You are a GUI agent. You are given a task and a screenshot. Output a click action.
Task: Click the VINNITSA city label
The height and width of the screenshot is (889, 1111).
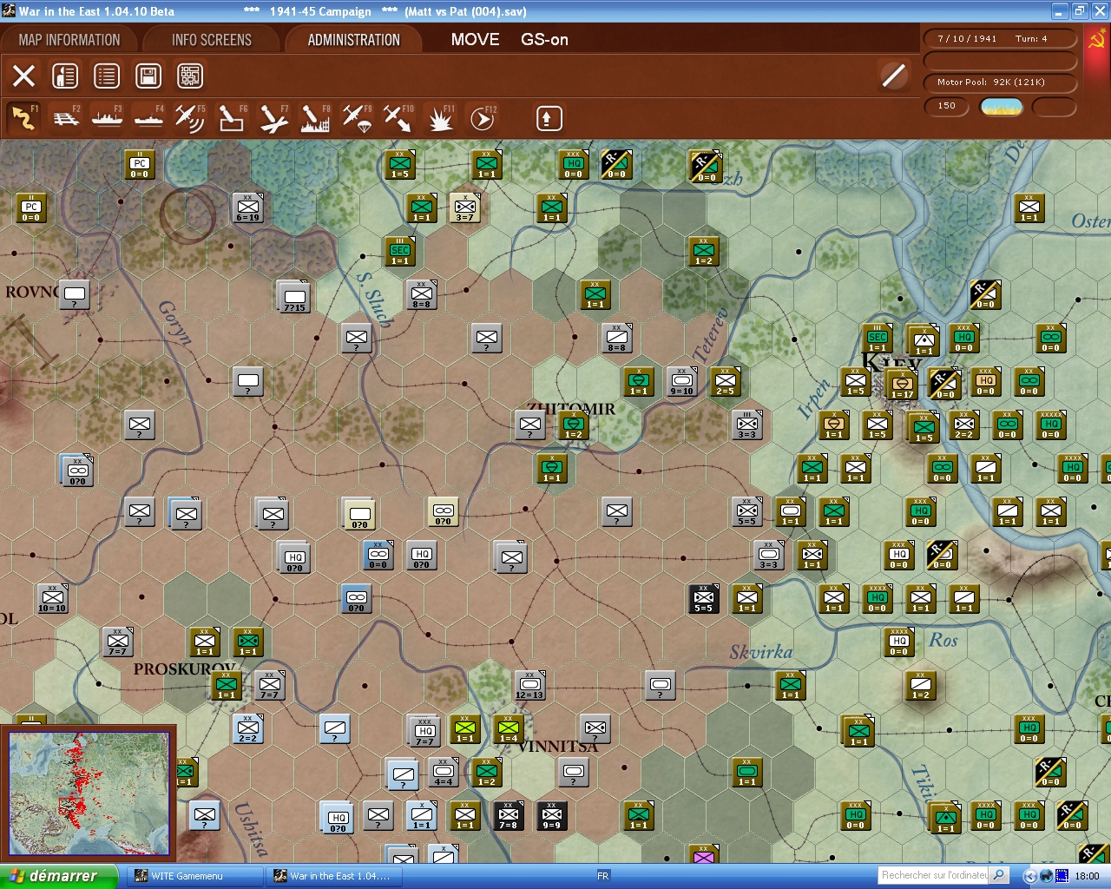(557, 747)
